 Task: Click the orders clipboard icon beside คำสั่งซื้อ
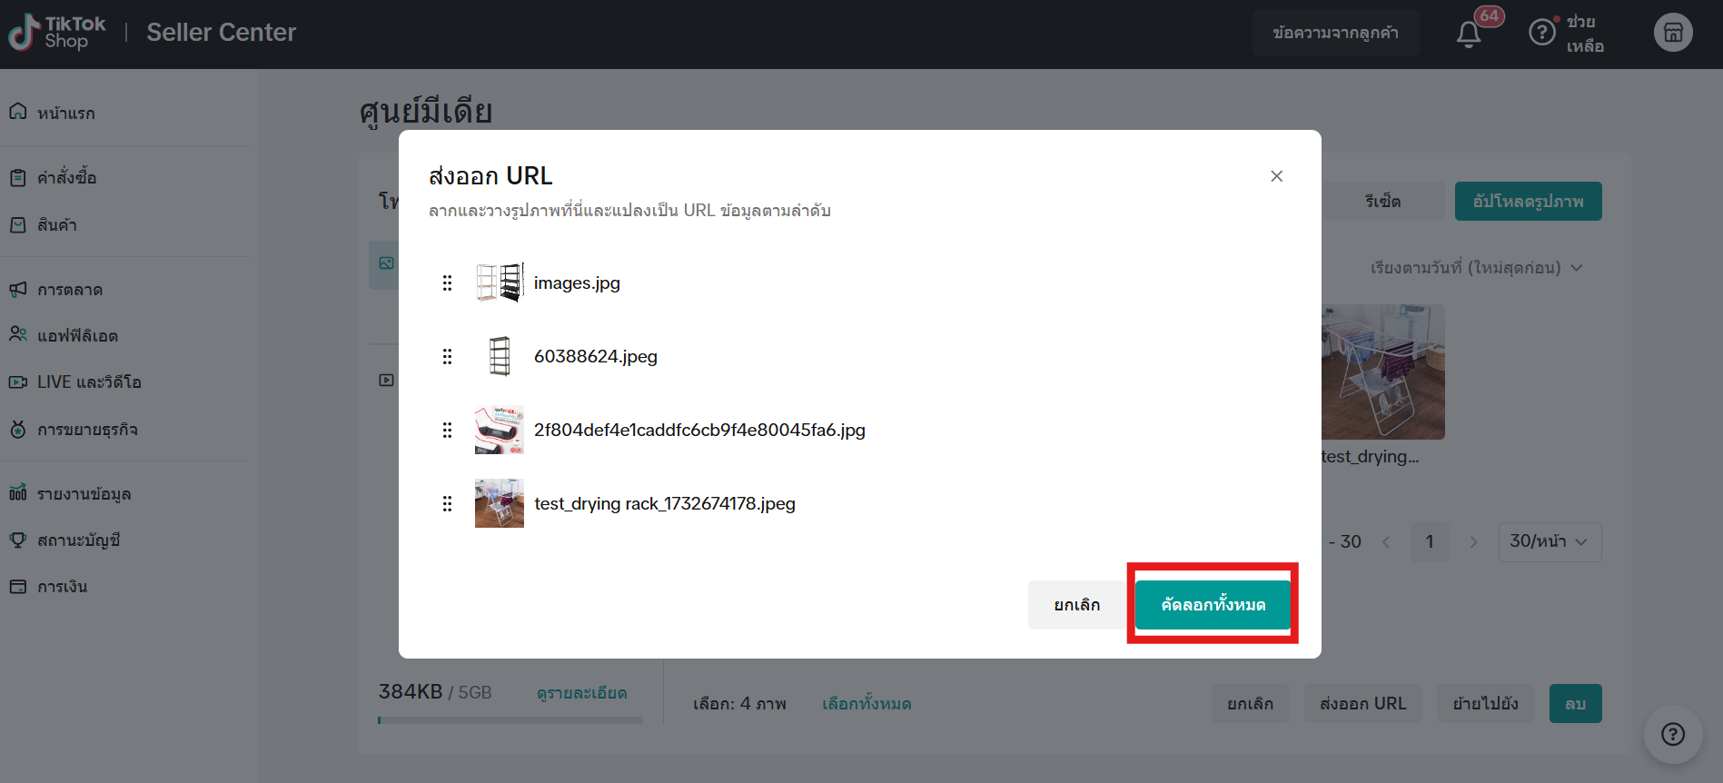click(x=18, y=177)
